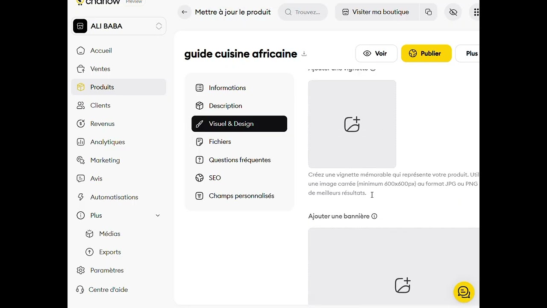Click the info icon beside Ajouter une bannière

coord(374,216)
